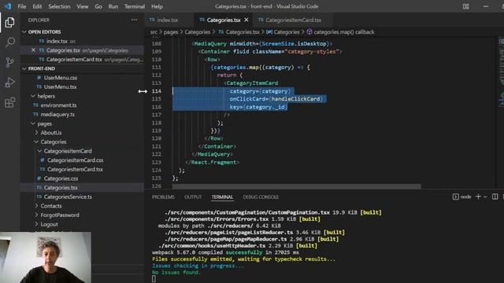Open the Extensions view
This screenshot has width=504, height=283.
pyautogui.click(x=9, y=103)
